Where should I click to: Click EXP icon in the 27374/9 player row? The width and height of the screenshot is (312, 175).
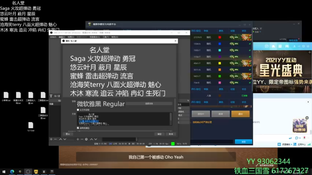[232, 37]
